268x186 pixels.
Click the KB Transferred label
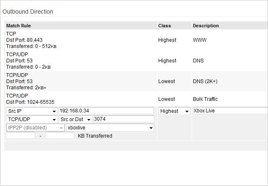click(x=95, y=136)
